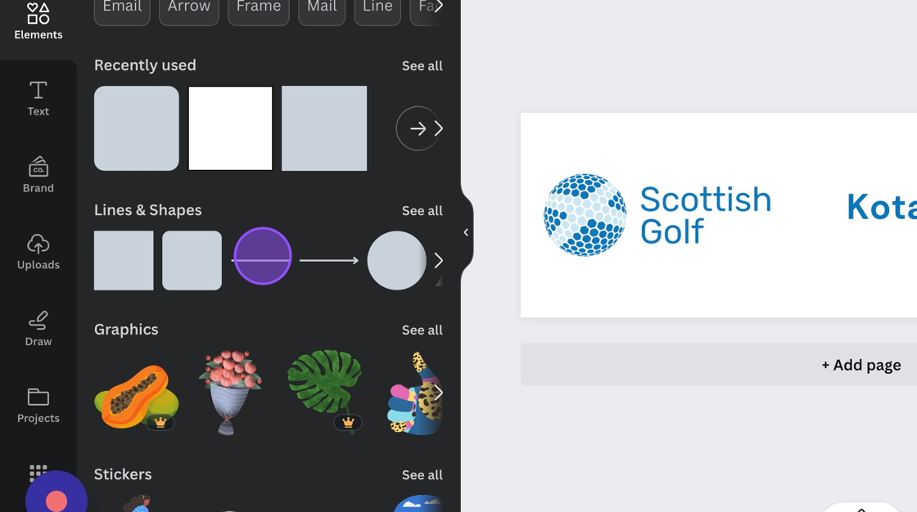Image resolution: width=917 pixels, height=512 pixels.
Task: Collapse the side panel with the chevron handle
Action: click(466, 232)
